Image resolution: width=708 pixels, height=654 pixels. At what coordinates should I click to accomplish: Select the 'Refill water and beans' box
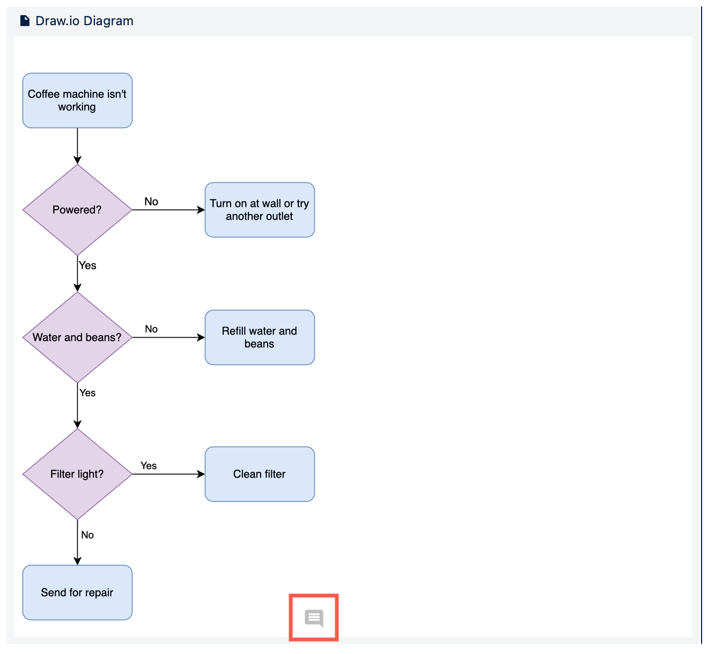260,337
